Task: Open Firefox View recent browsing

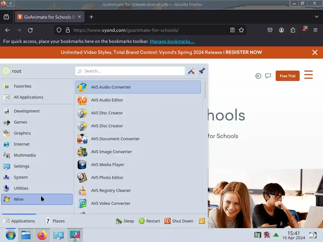Action: point(6,17)
